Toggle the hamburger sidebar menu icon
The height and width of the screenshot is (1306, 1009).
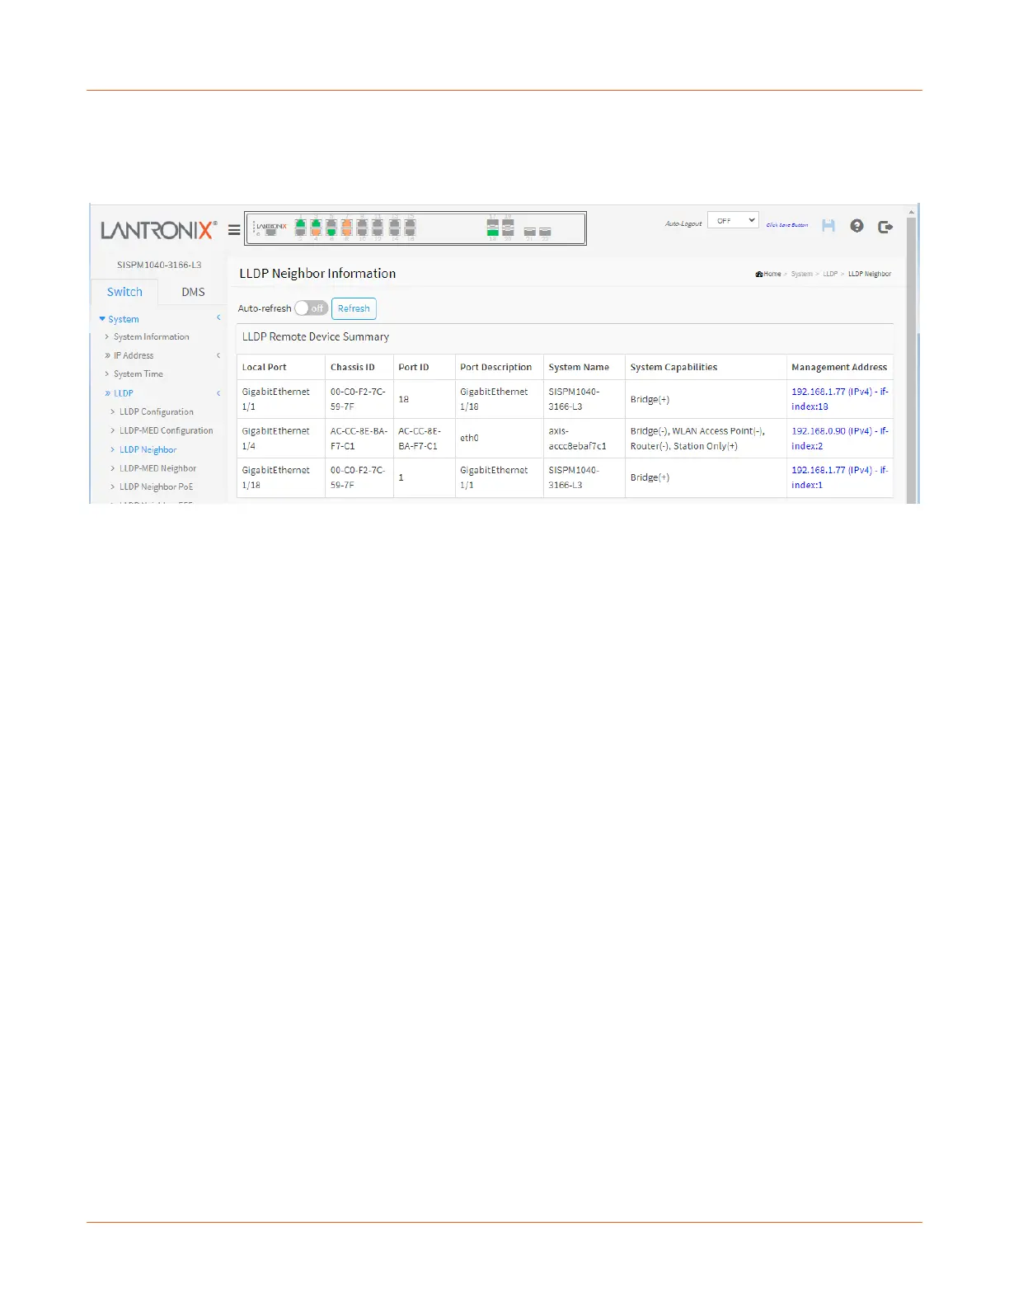click(234, 230)
